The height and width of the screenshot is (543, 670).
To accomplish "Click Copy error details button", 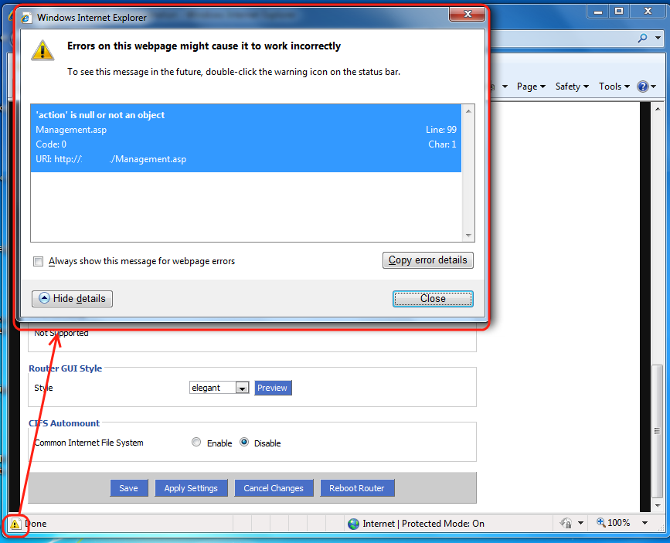I will 427,260.
